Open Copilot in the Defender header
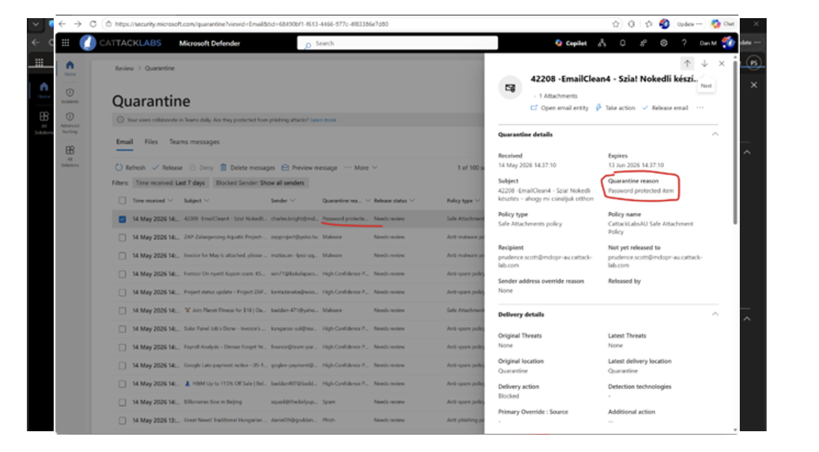 [x=571, y=43]
